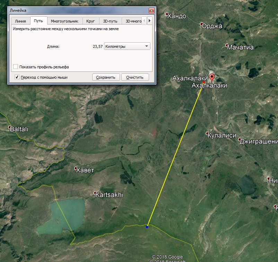This screenshot has width=278, height=262.
Task: Click the Baltalı place marker
Action: tap(10, 127)
